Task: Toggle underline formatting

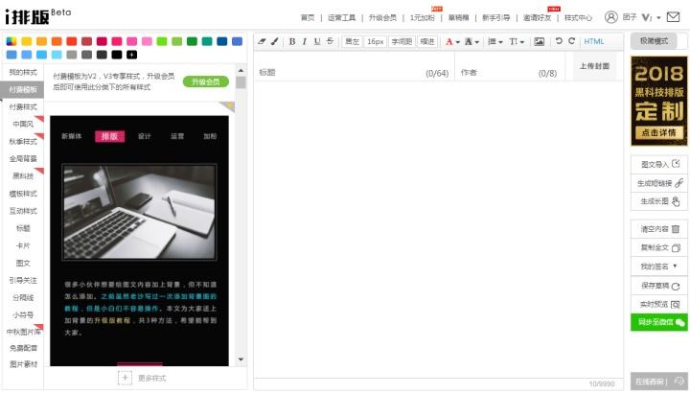Action: (317, 41)
